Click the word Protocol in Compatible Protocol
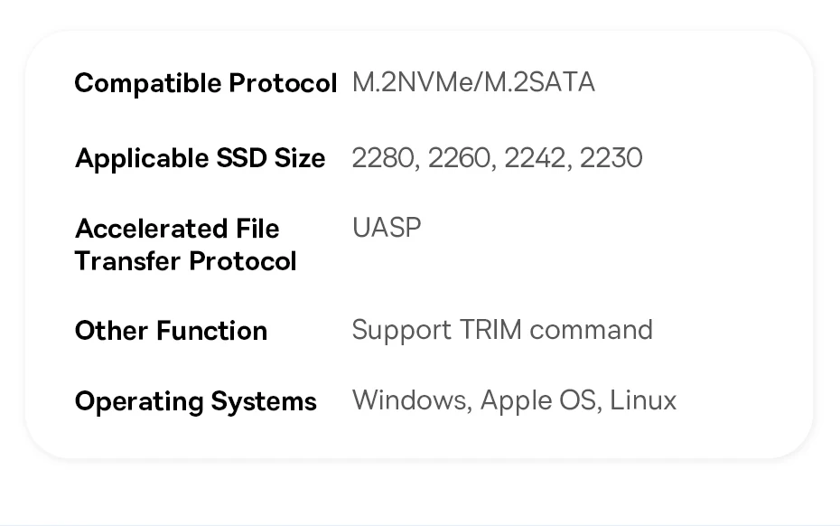840x526 pixels. 283,83
